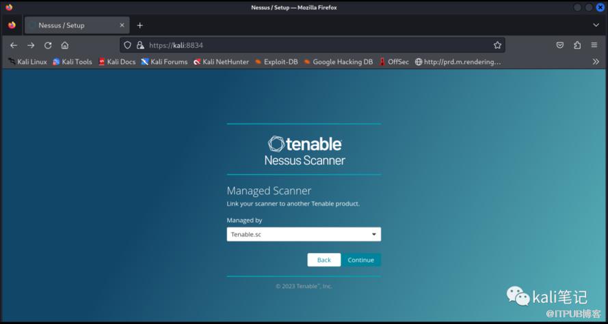Click the Firefox icon in the title bar
The width and height of the screenshot is (608, 324).
point(9,8)
